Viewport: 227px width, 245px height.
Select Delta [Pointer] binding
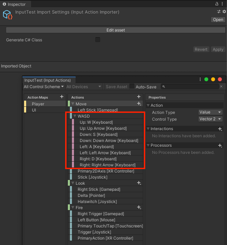tap(106, 195)
